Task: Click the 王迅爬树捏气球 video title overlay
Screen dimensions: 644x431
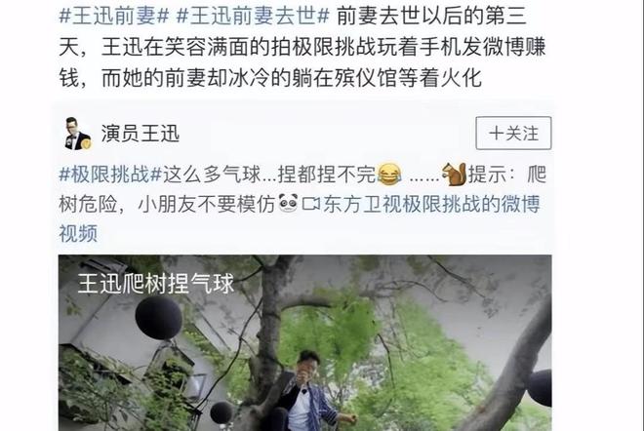Action: click(x=156, y=283)
